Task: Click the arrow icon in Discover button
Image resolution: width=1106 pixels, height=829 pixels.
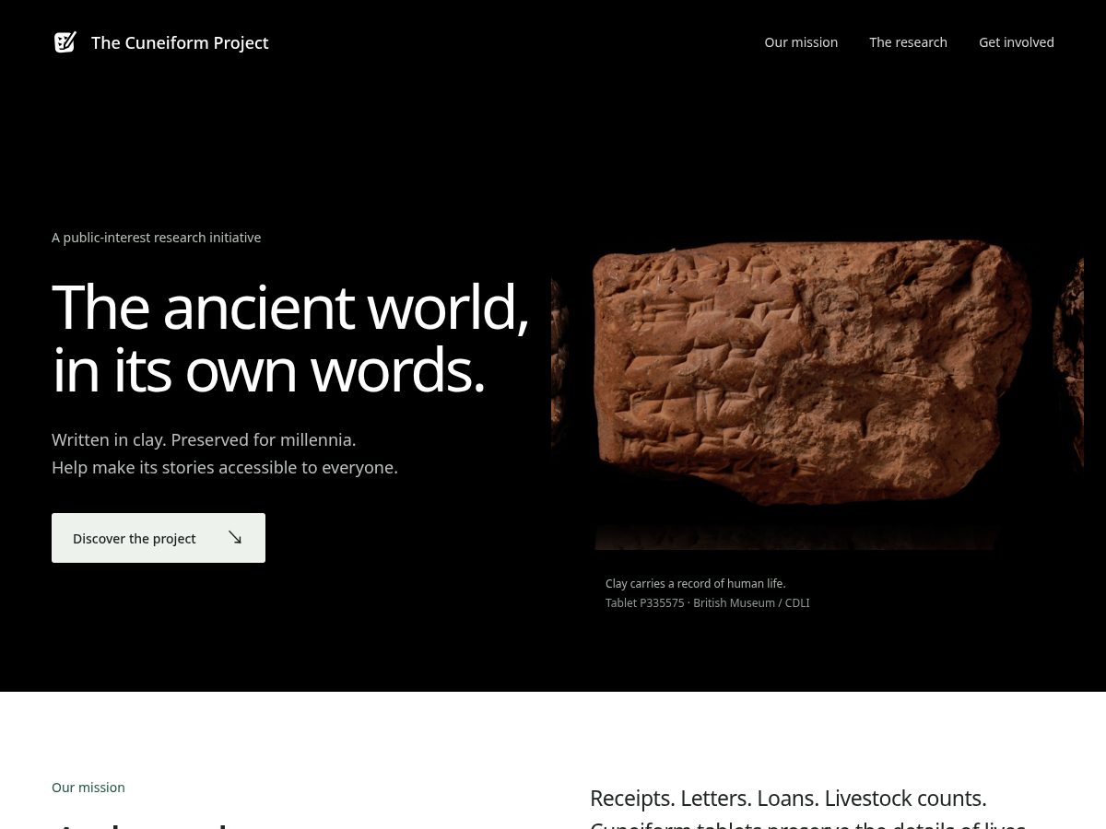Action: click(235, 537)
